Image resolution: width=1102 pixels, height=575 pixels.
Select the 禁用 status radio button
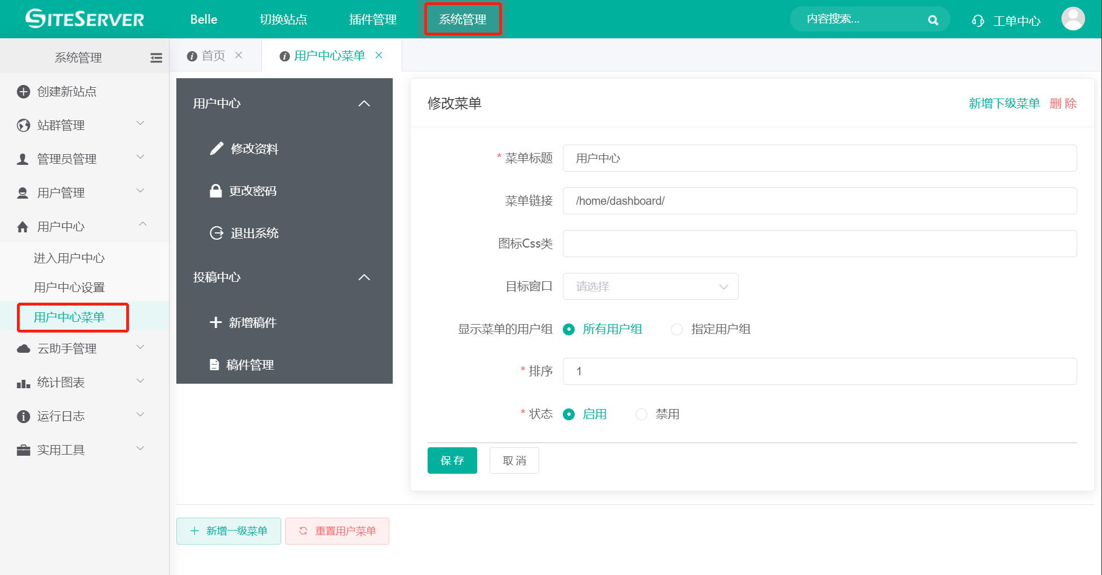(641, 414)
